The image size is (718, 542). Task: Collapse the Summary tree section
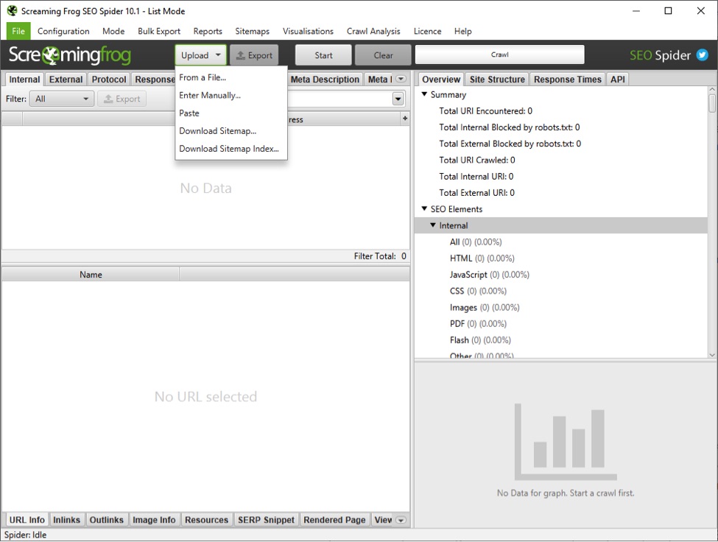pos(424,95)
